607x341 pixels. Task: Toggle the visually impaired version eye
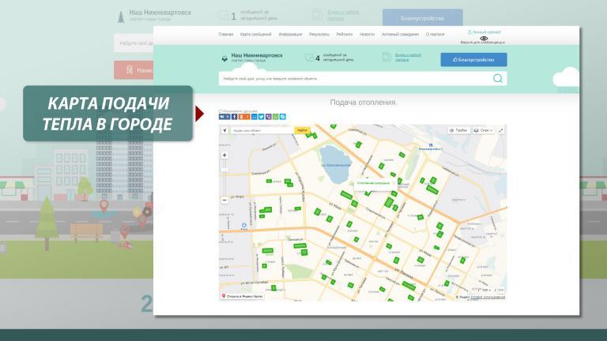pos(483,38)
